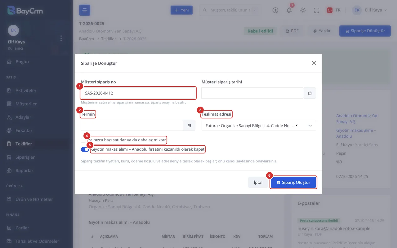Click the Fırsatlar target icon in sidebar
397x248 pixels.
point(9,131)
